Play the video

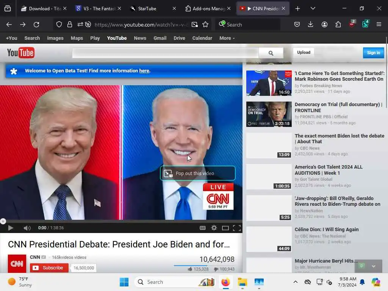(x=10, y=228)
